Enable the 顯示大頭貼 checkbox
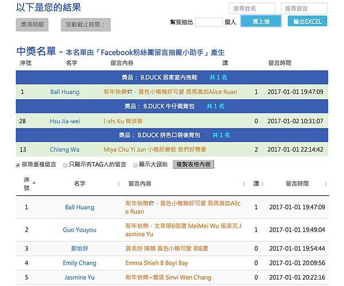 [135, 164]
